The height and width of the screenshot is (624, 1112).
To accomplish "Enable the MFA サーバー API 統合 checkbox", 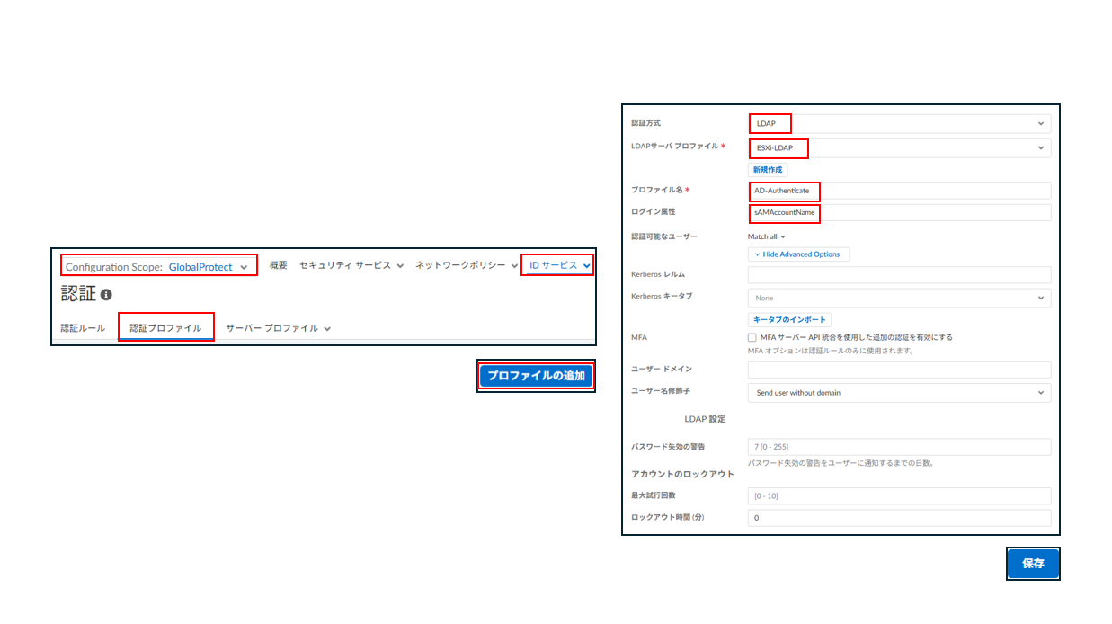I will (x=755, y=337).
